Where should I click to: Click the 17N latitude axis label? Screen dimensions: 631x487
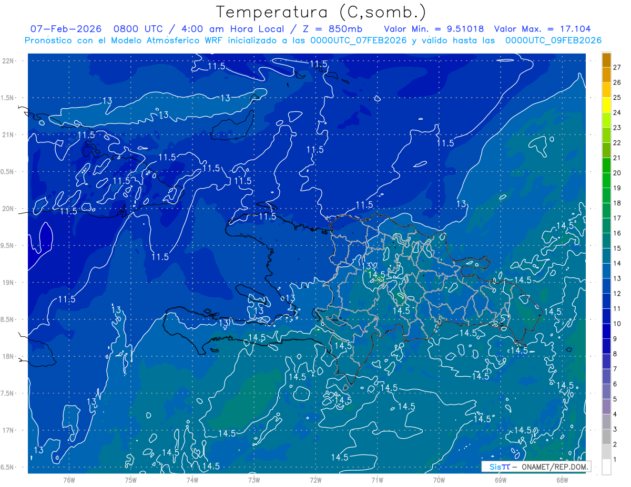8,430
